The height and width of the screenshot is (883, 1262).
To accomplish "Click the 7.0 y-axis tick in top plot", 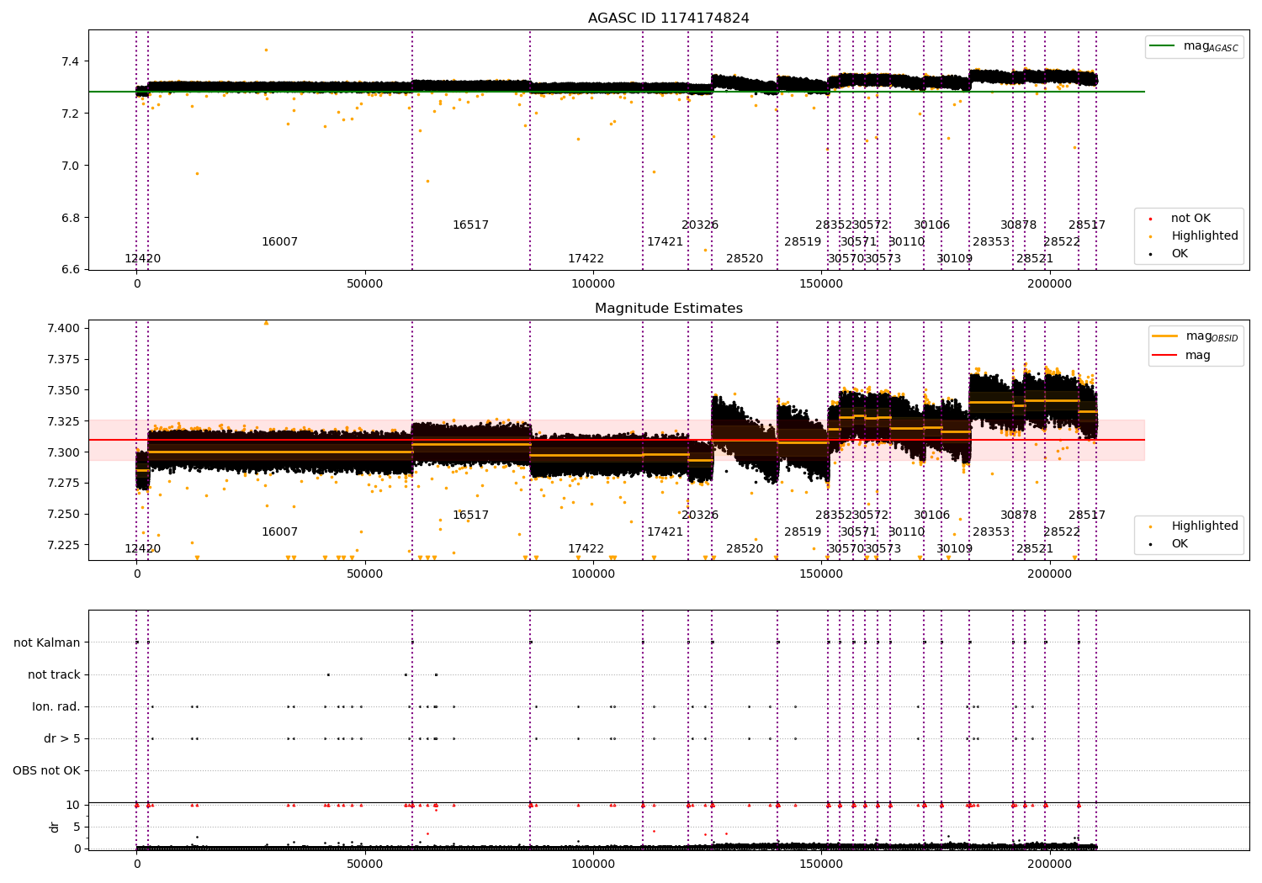I will 71,166.
